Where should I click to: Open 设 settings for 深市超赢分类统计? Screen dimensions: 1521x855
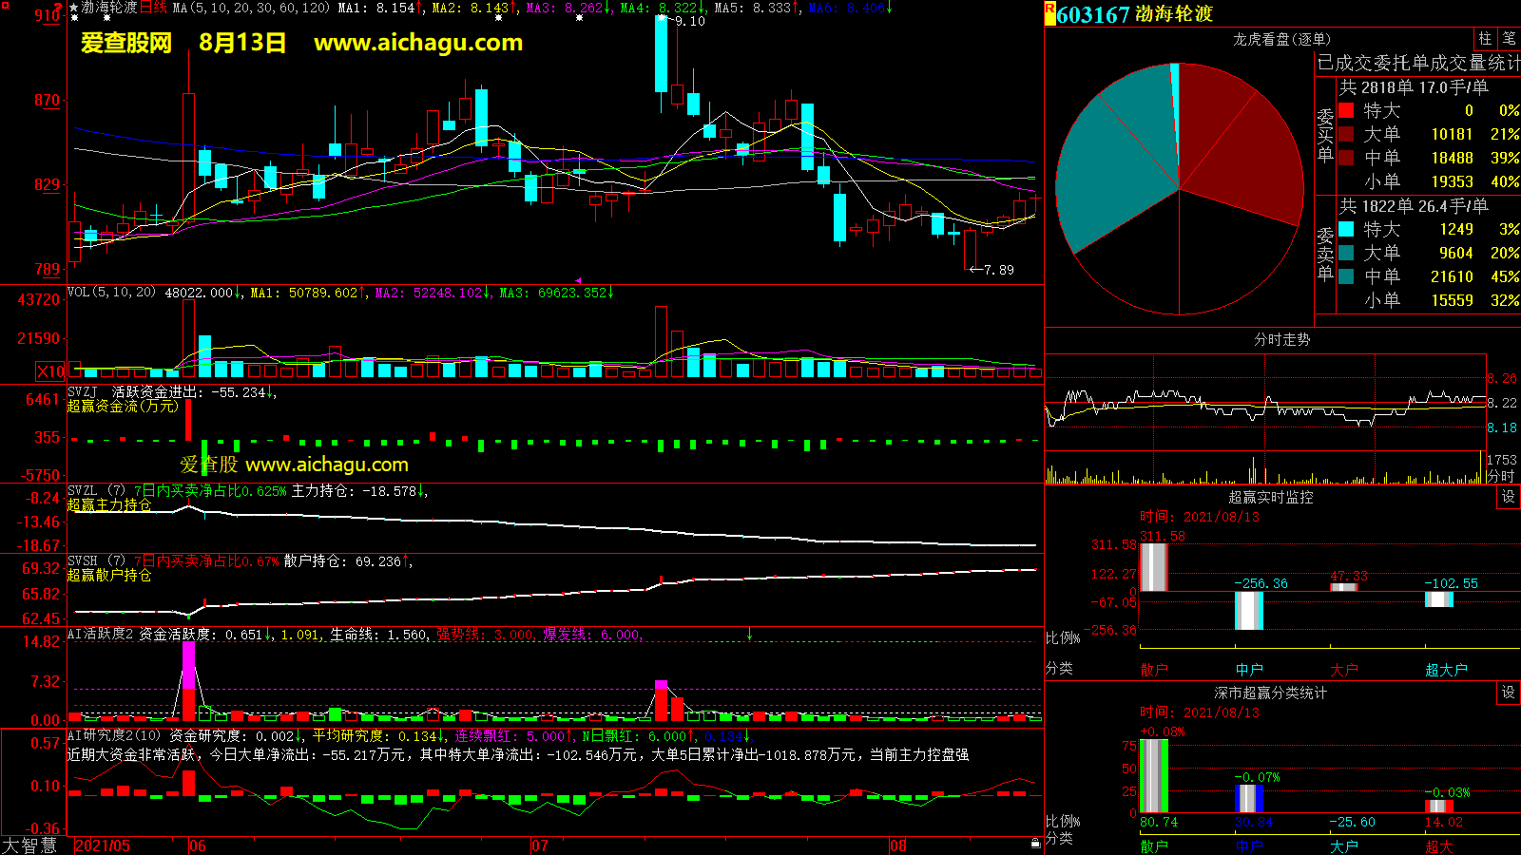coord(1509,693)
